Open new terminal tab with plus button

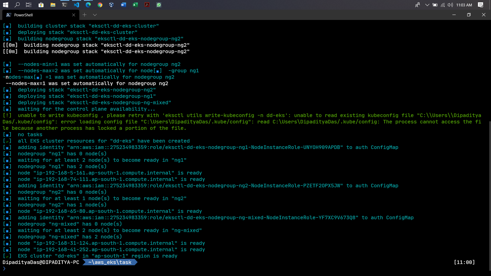pos(85,15)
